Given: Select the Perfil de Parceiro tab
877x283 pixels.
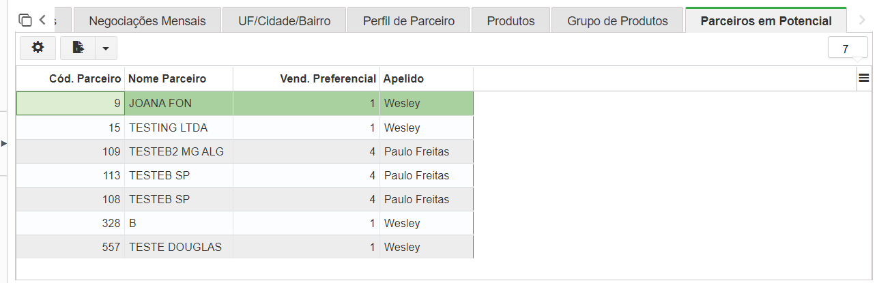Looking at the screenshot, I should point(409,20).
